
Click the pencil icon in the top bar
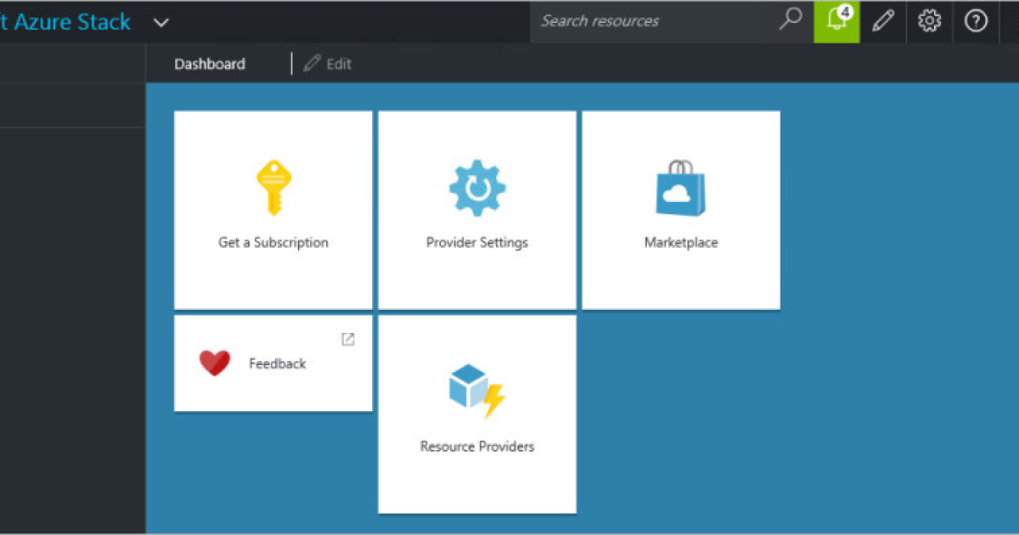(883, 21)
